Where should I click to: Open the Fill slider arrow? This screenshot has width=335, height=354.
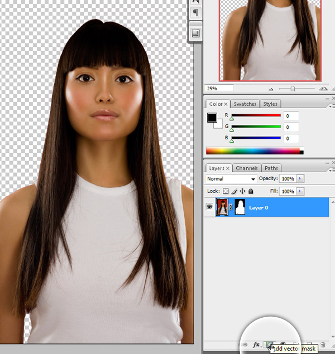[x=300, y=191]
